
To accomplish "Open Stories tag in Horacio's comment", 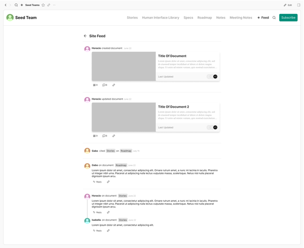I will [x=123, y=196].
